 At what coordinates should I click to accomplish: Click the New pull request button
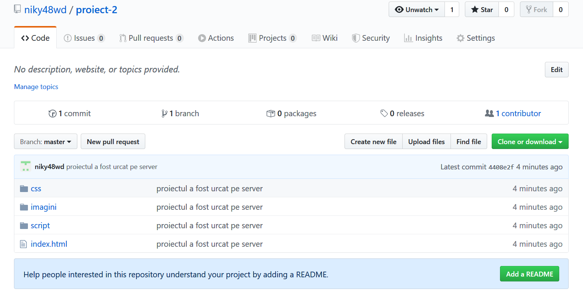pyautogui.click(x=113, y=141)
